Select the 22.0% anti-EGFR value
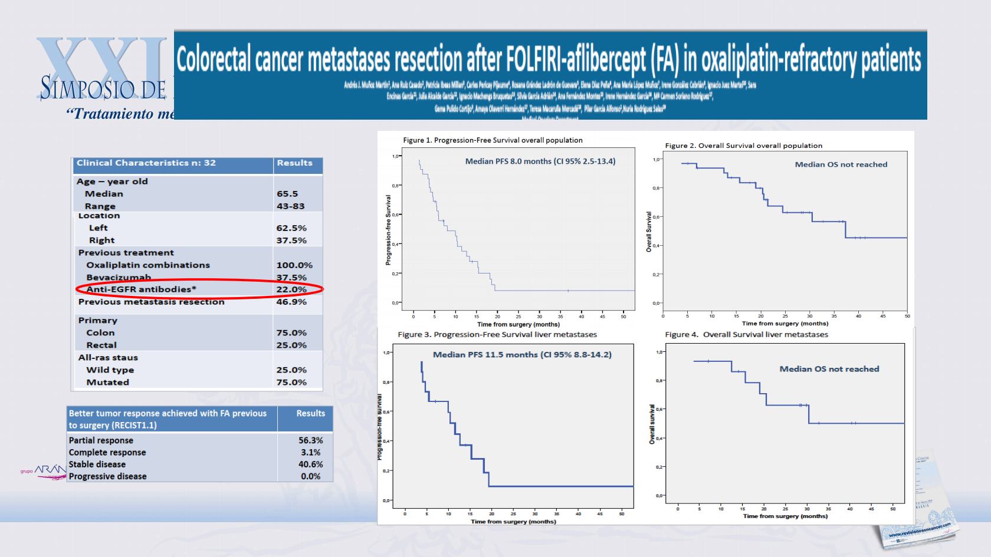Viewport: 991px width, 557px height. 291,289
